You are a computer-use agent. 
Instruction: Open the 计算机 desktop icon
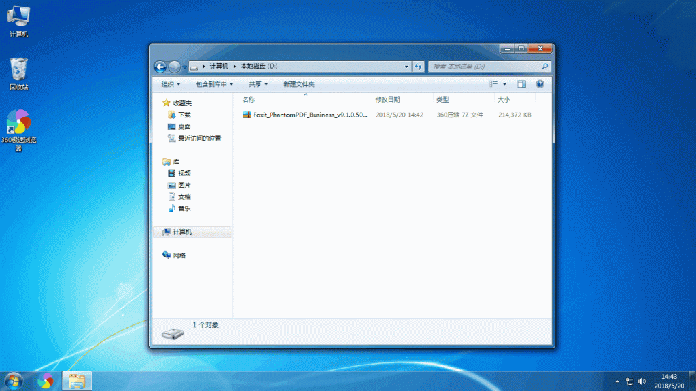(x=18, y=21)
